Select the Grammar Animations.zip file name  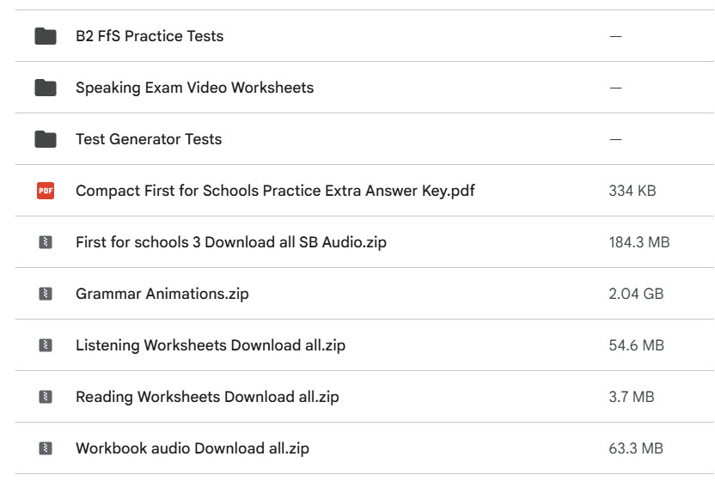coord(162,294)
